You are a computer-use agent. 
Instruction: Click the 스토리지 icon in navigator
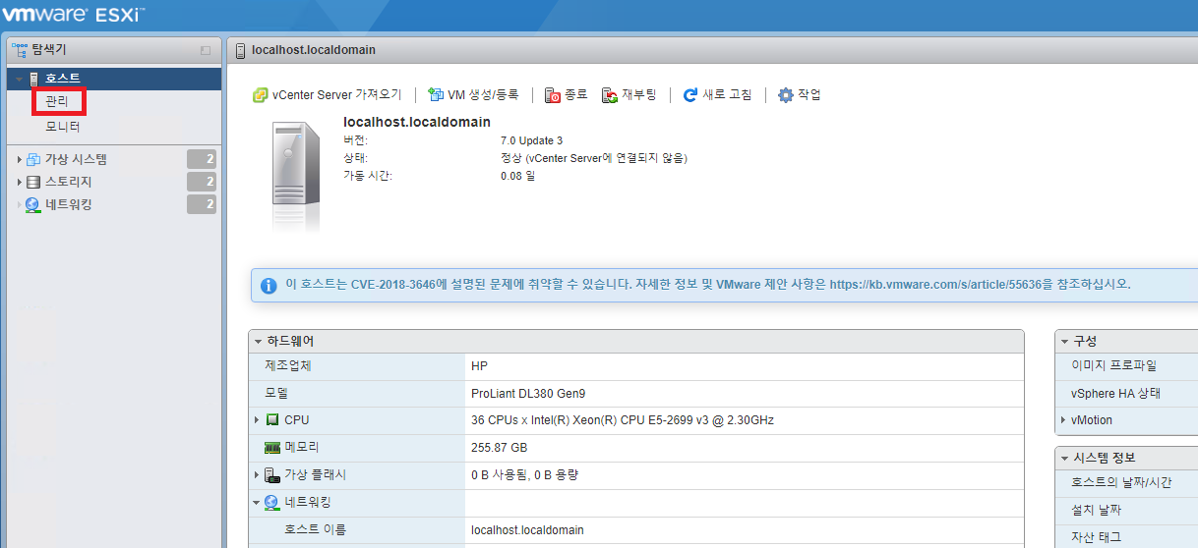33,182
